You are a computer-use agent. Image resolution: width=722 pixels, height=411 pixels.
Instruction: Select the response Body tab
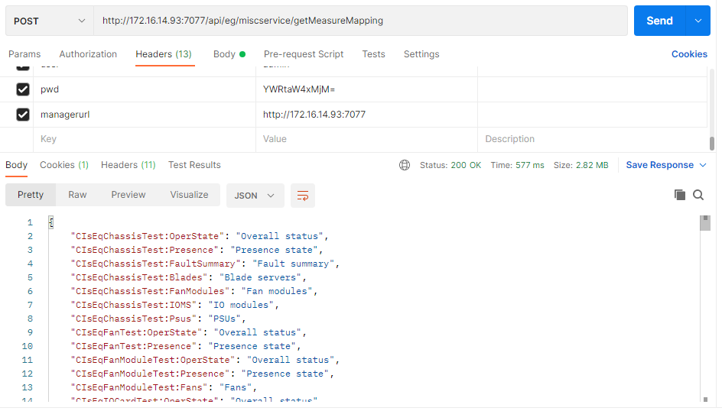point(17,165)
